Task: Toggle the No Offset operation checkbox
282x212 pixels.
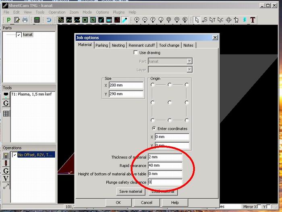Action: [x=15, y=155]
